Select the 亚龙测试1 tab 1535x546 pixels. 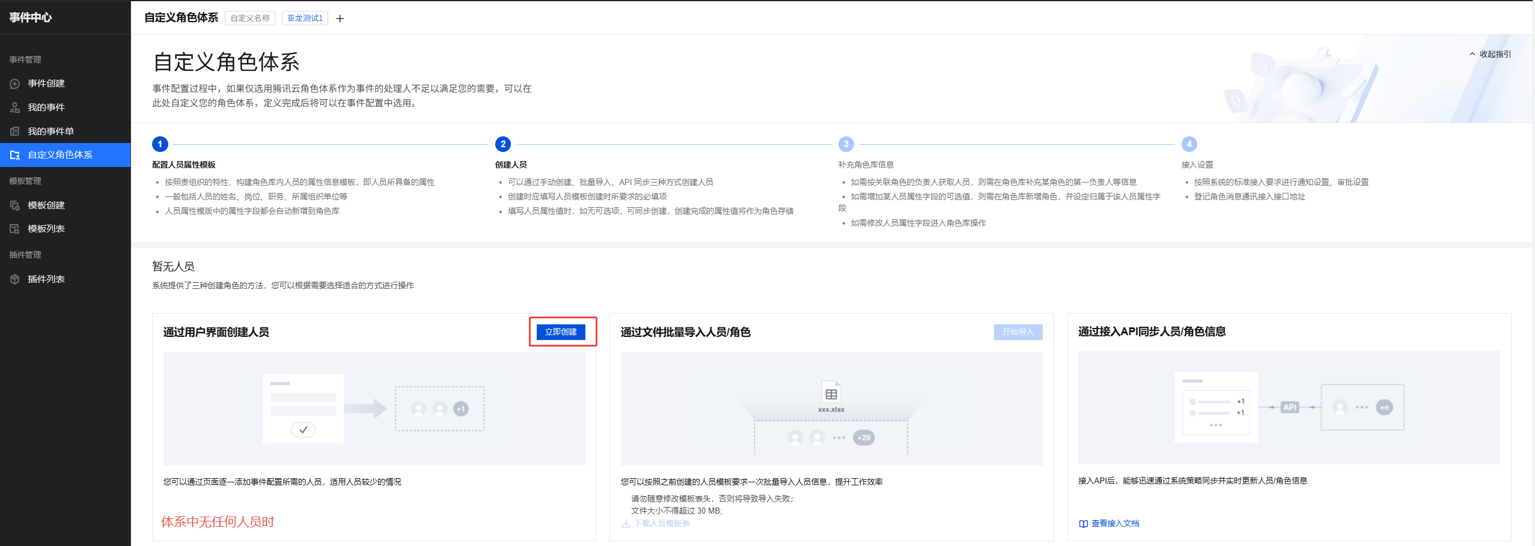coord(305,19)
